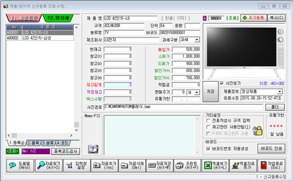Expand the 과세구분 dropdown
Screen dimensions: 293x181
pos(197,40)
